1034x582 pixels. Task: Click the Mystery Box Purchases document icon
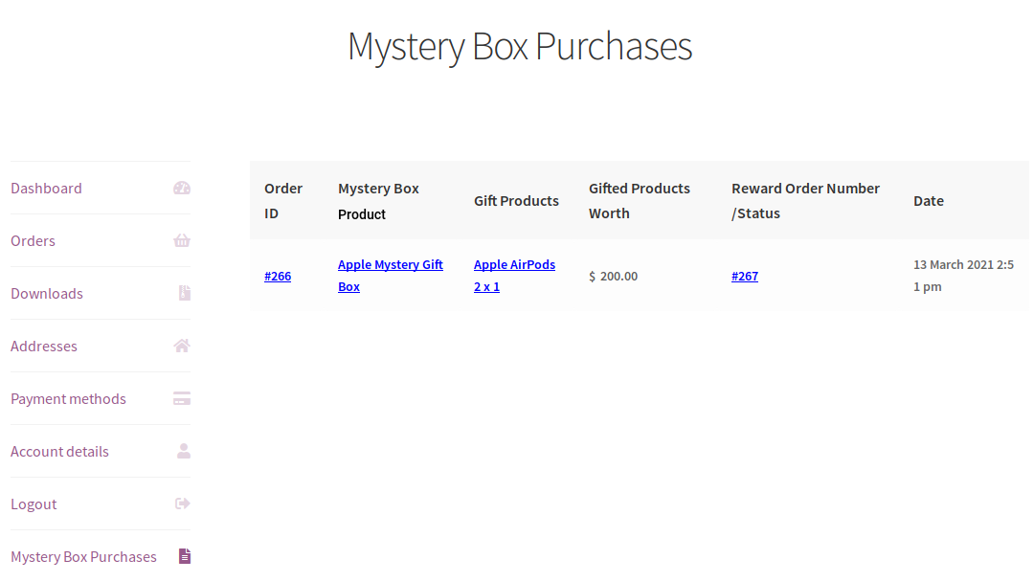pyautogui.click(x=185, y=556)
